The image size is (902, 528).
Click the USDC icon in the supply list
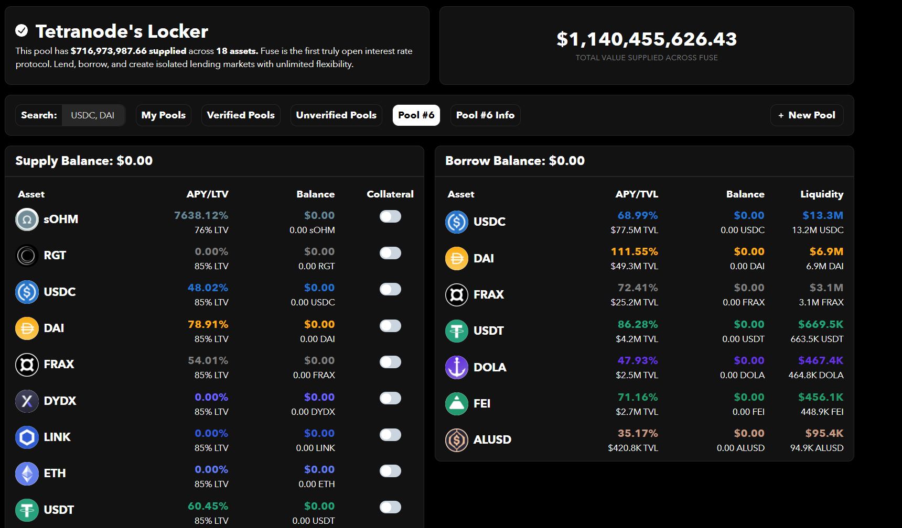pyautogui.click(x=27, y=292)
